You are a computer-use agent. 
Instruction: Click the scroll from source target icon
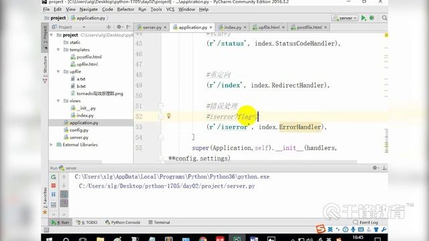click(x=109, y=27)
